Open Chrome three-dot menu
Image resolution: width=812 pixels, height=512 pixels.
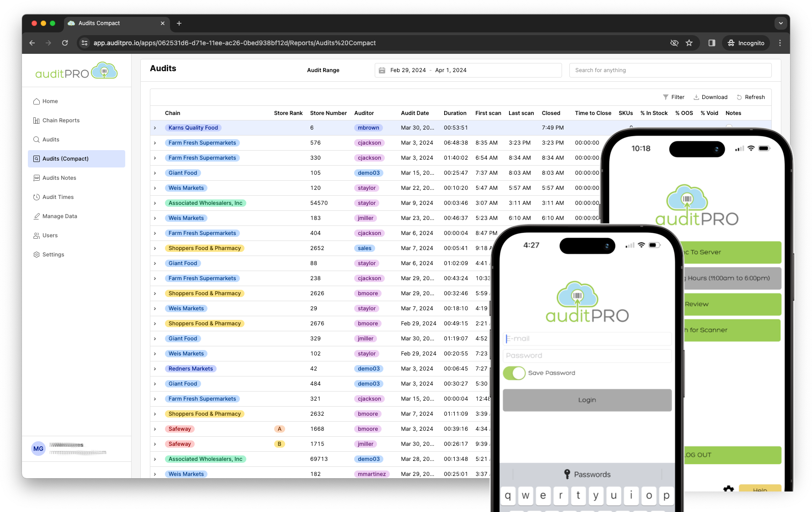point(780,43)
